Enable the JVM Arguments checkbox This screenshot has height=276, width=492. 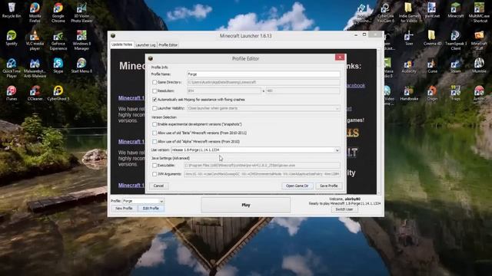(155, 174)
